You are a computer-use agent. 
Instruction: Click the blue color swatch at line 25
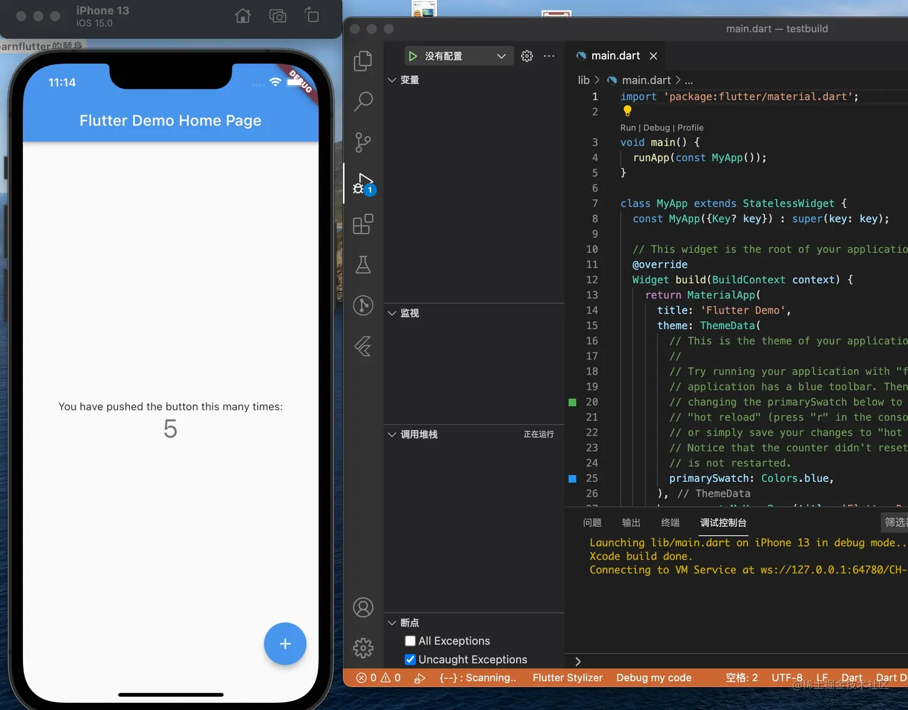pos(572,478)
